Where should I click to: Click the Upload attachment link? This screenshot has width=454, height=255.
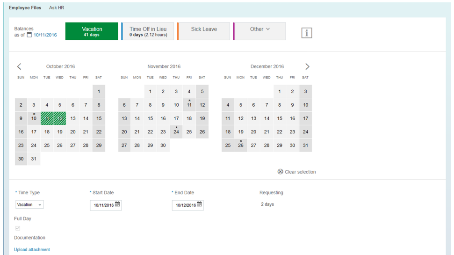[32, 249]
